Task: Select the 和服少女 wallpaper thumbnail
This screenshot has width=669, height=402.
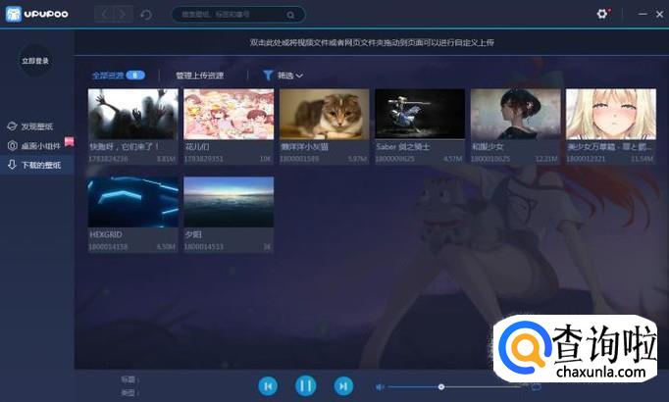Action: 515,114
